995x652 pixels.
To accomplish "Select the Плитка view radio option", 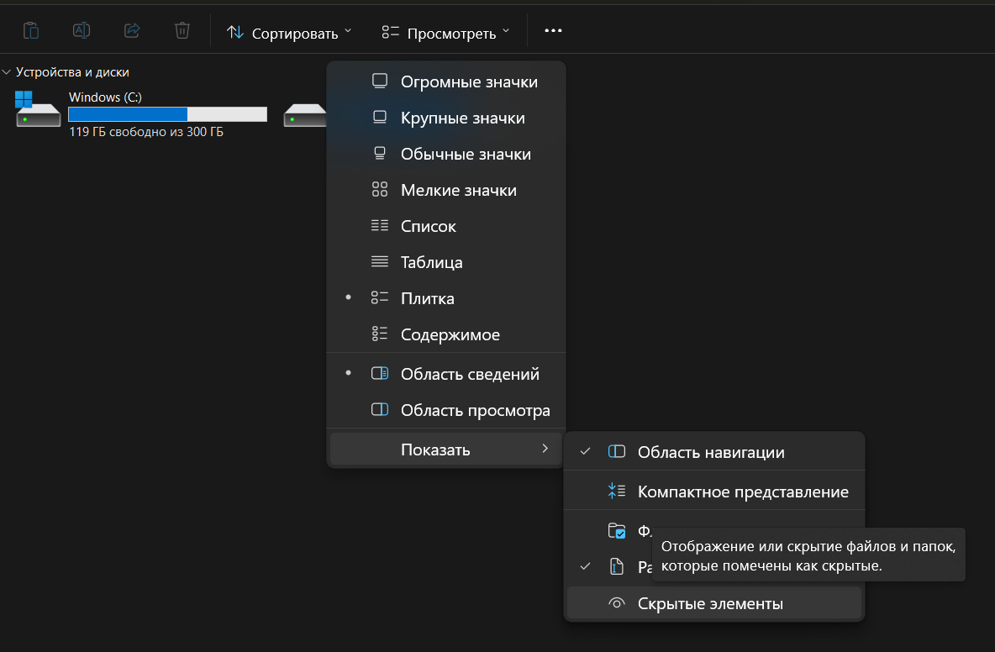I will click(427, 298).
